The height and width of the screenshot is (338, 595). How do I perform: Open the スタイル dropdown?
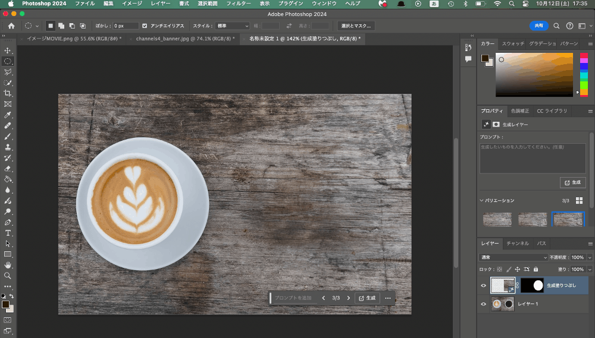232,26
